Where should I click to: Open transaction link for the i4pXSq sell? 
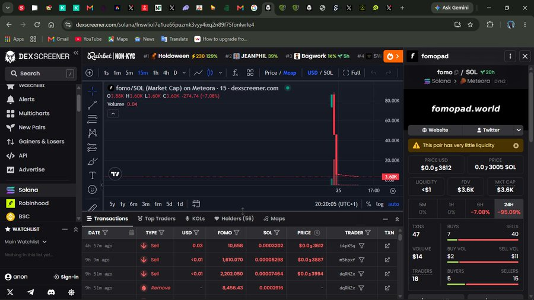click(387, 245)
